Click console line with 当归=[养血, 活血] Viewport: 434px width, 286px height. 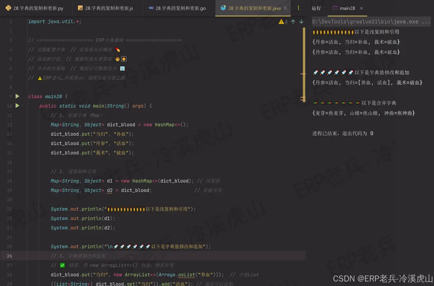click(367, 83)
